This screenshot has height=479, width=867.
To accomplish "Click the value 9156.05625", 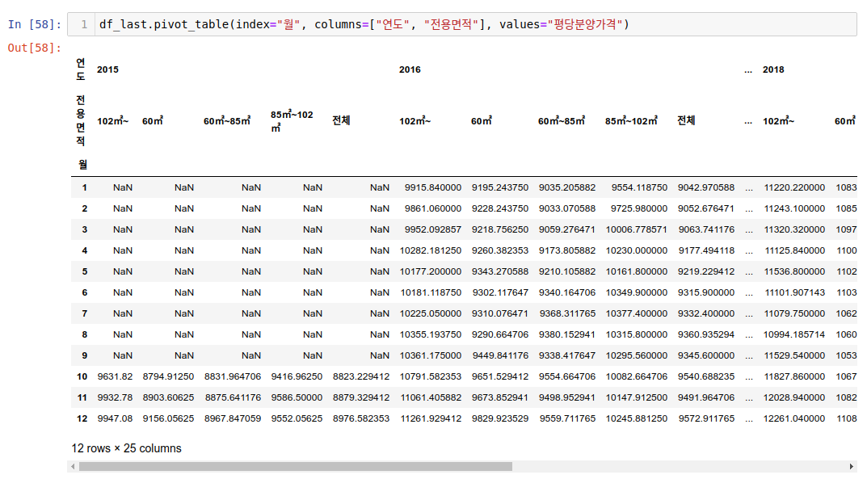I will [168, 418].
